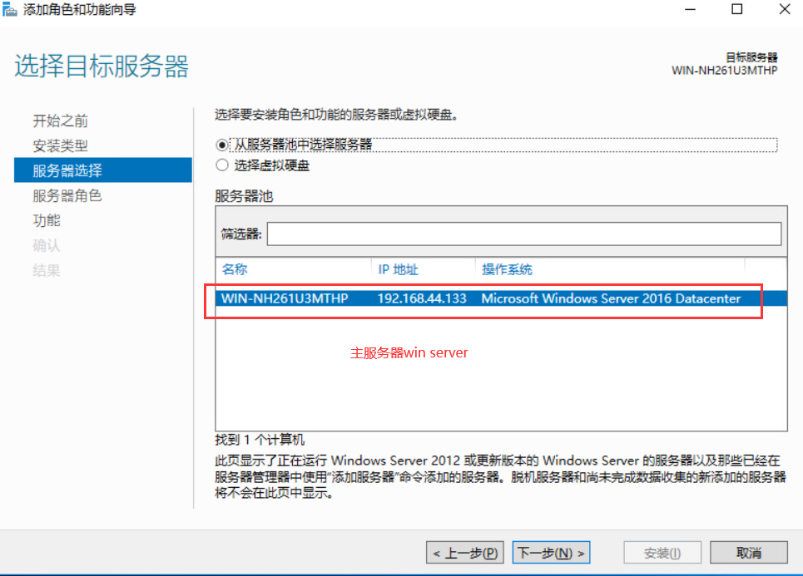This screenshot has height=576, width=803.
Task: Sort server list by 名称 column
Action: 235,269
